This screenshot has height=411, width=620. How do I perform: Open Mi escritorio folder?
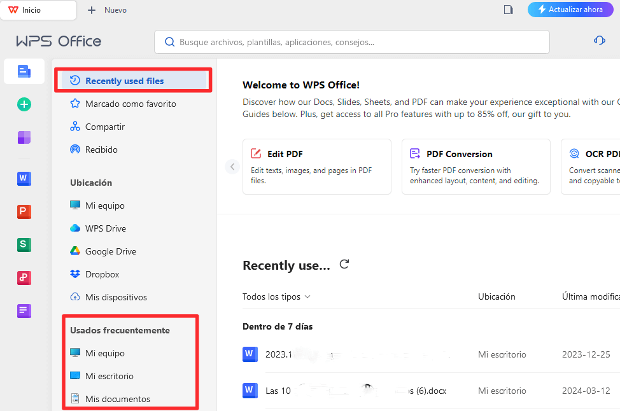(102, 376)
